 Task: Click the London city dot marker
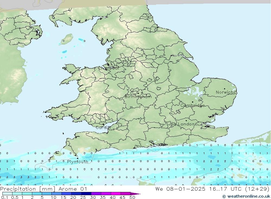pyautogui.click(x=186, y=121)
